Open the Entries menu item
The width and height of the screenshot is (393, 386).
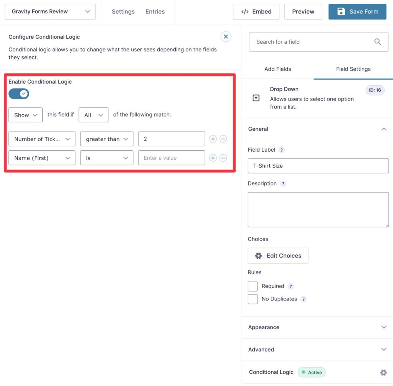155,12
